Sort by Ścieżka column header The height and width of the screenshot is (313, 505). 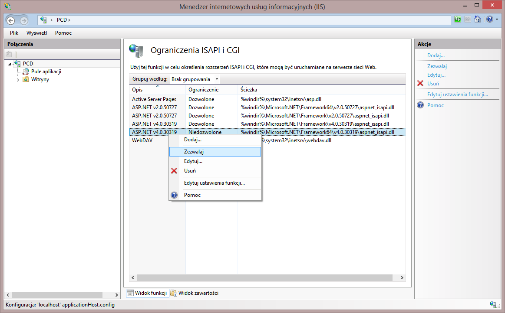point(321,90)
